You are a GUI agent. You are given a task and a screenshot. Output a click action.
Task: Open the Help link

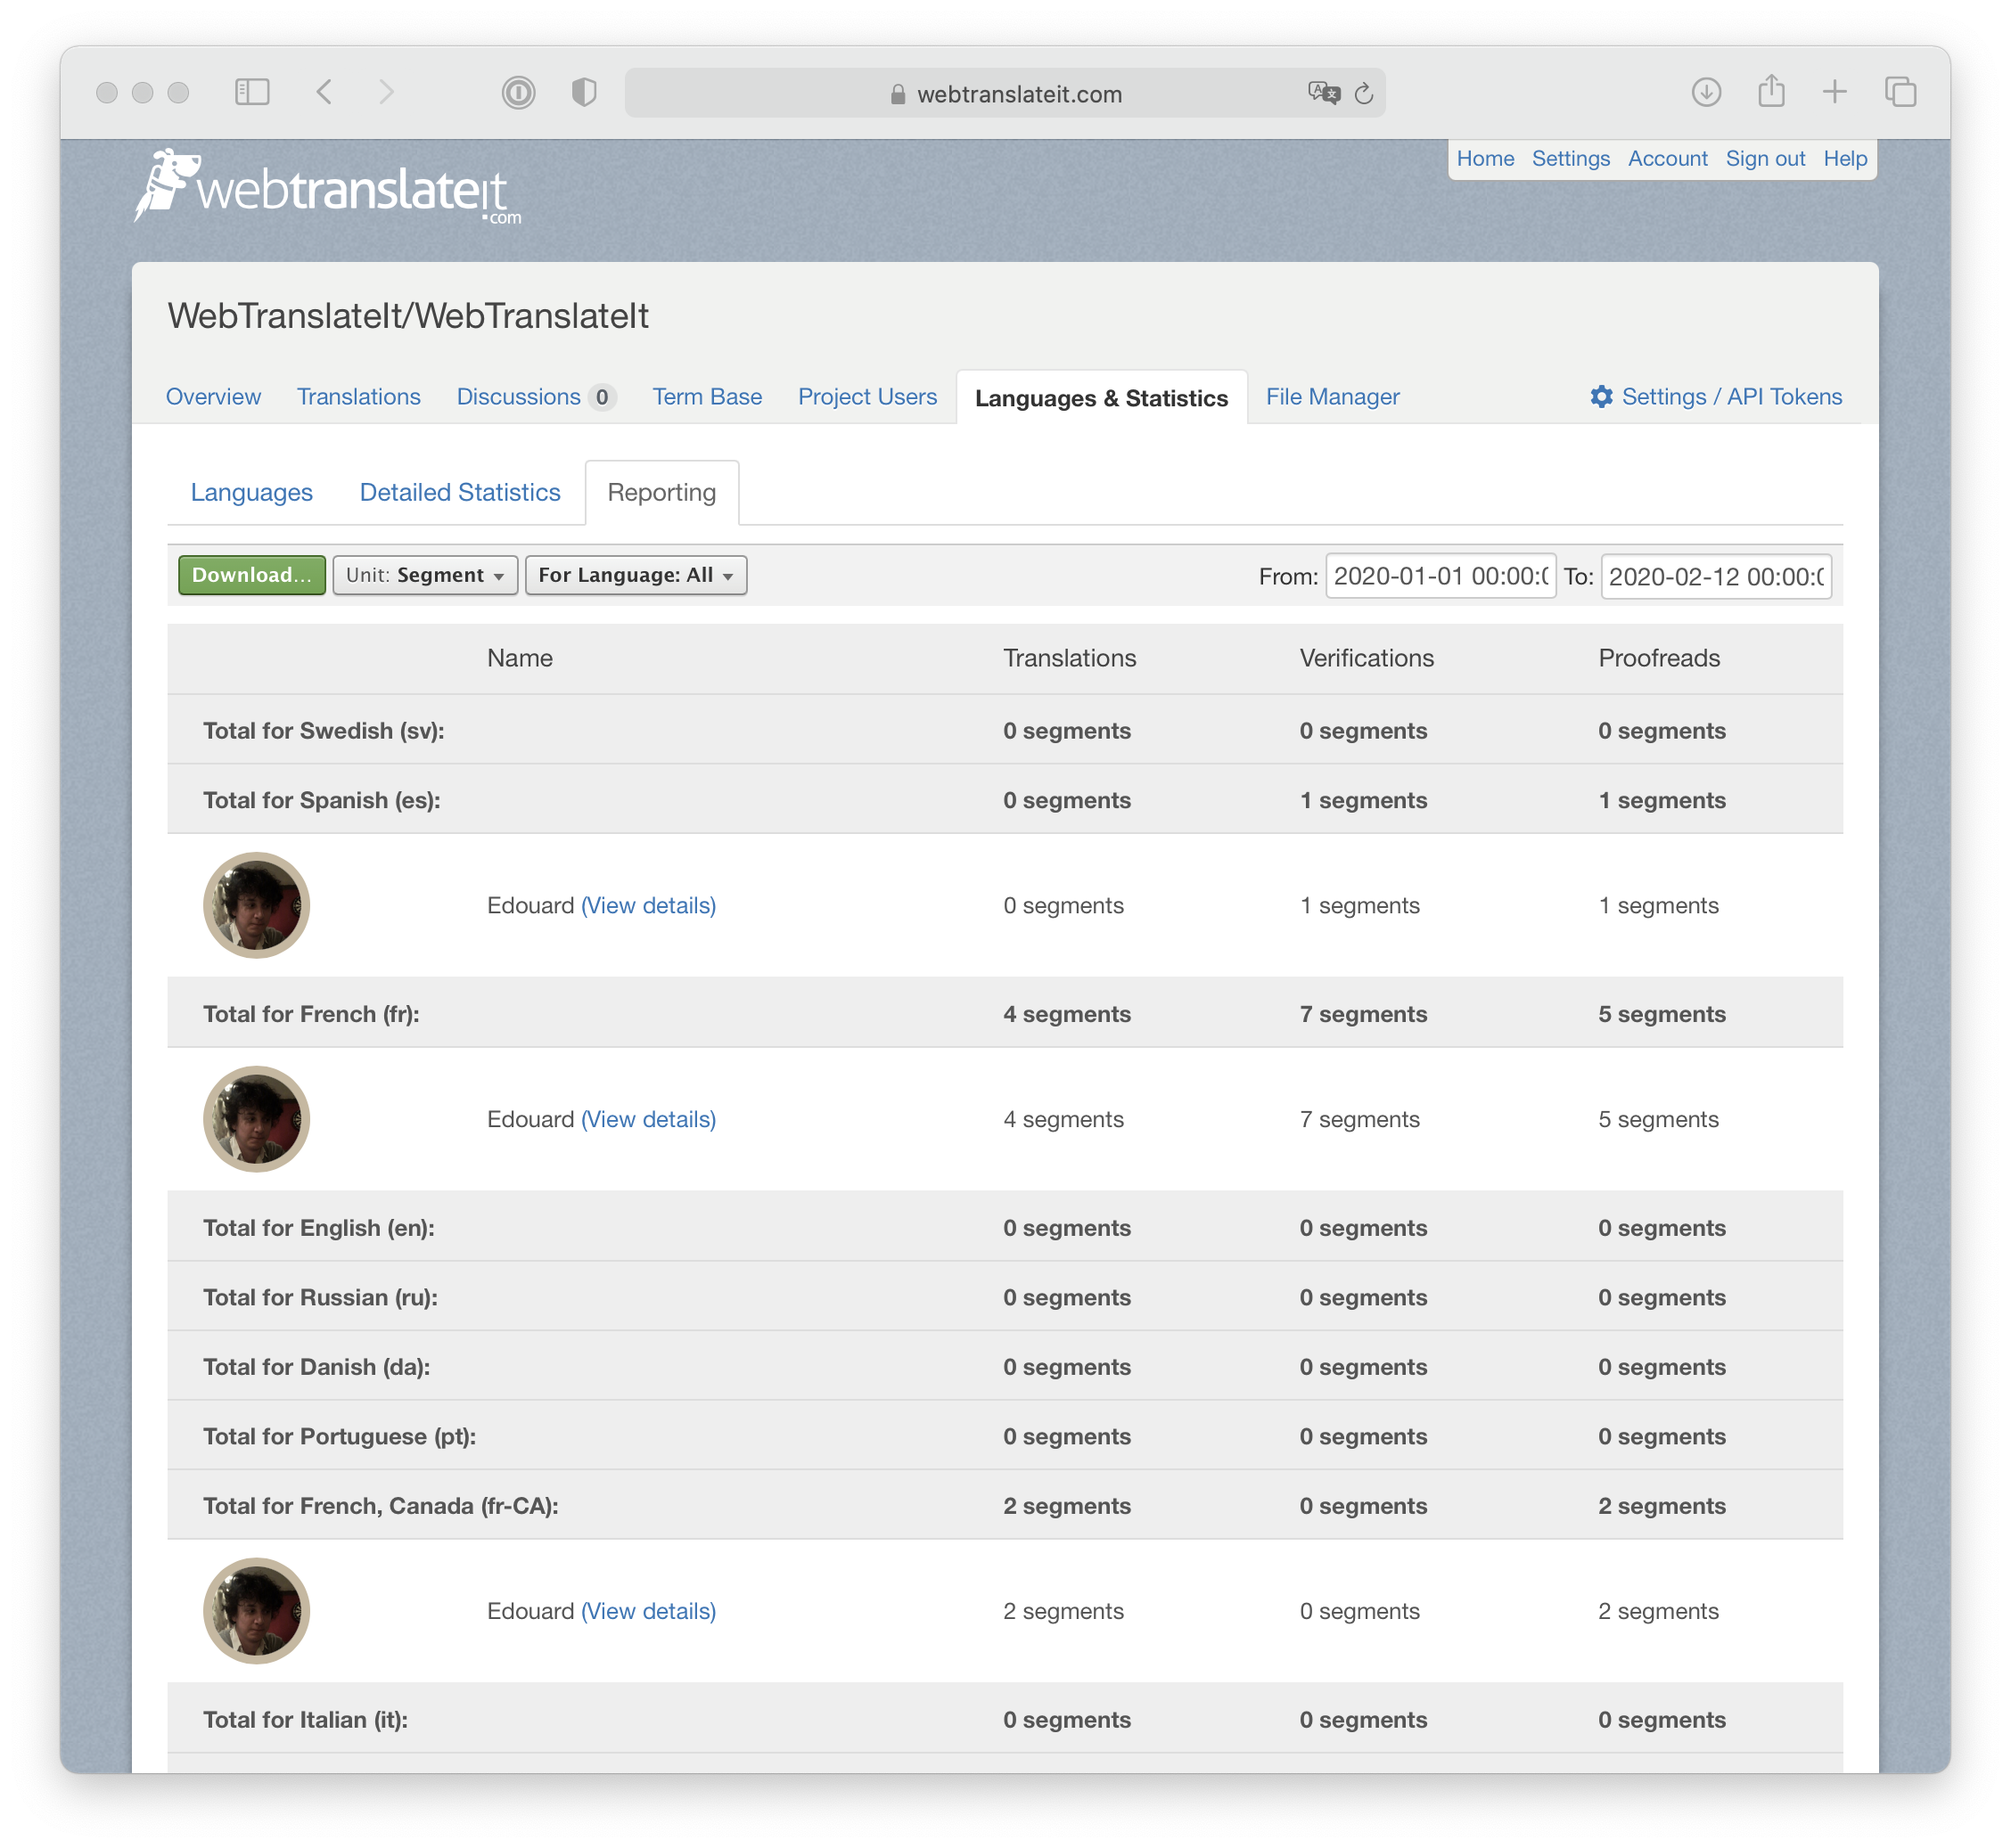1845,159
